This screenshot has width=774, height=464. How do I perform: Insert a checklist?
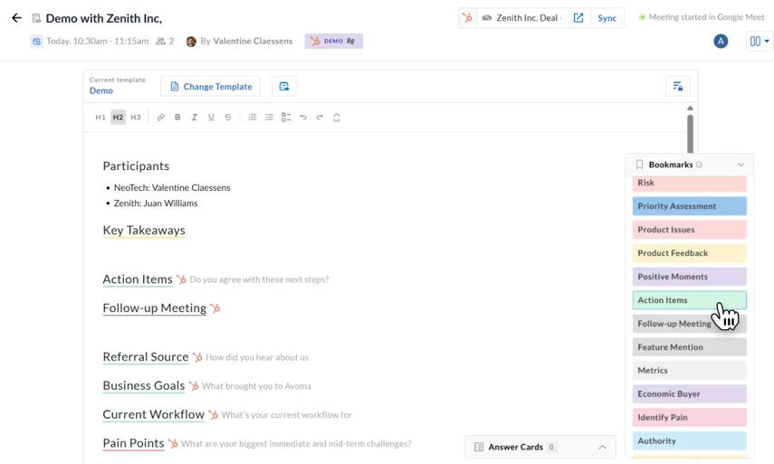pos(286,117)
